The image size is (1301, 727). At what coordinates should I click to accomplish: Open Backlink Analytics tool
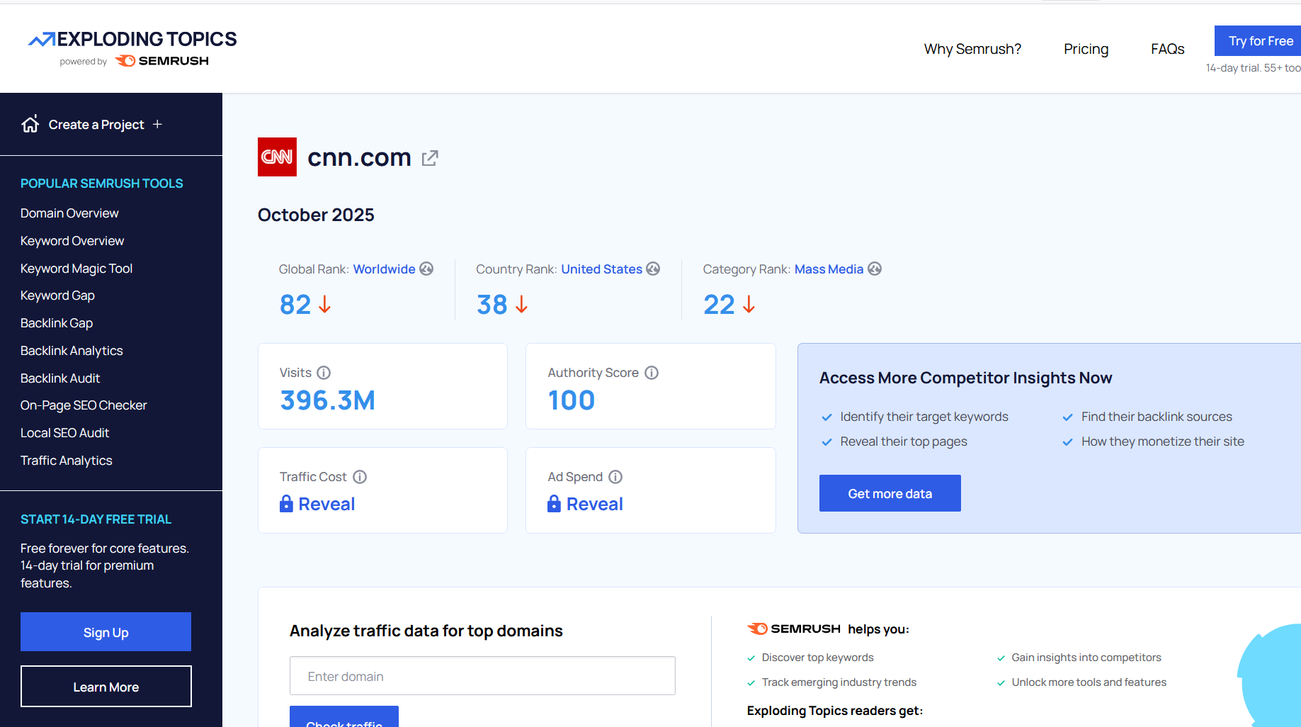tap(72, 351)
